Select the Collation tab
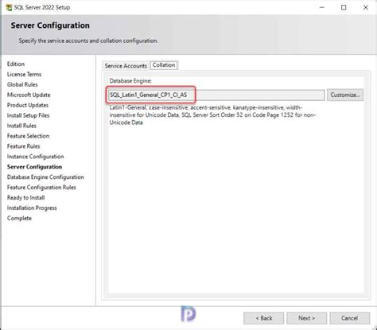The width and height of the screenshot is (377, 330). tap(164, 65)
